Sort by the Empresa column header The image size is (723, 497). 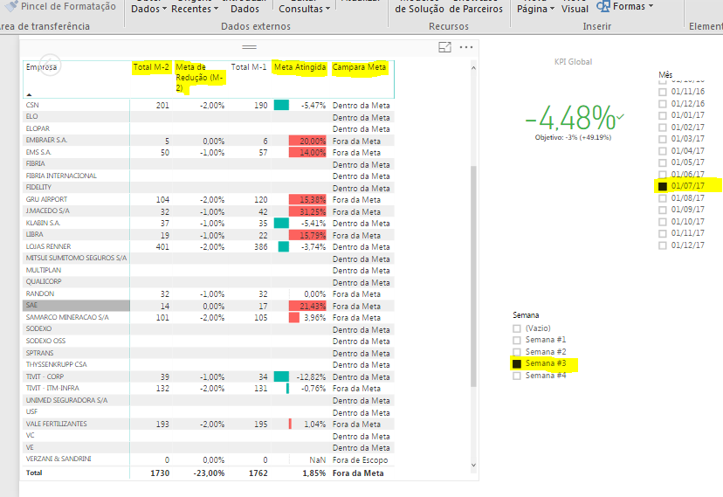41,67
